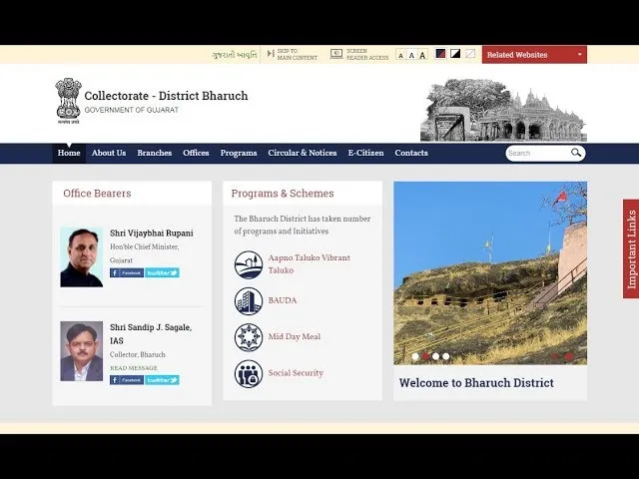This screenshot has width=639, height=479.
Task: Click the Programs & Schemes heading
Action: [x=283, y=194]
